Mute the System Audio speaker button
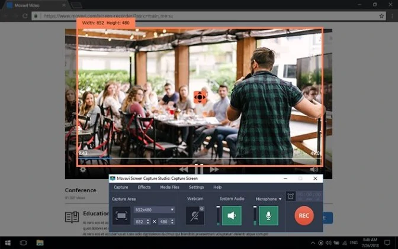Image resolution: width=398 pixels, height=249 pixels. pos(231,216)
